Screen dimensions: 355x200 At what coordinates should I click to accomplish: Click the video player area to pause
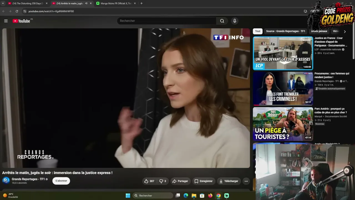point(126,98)
